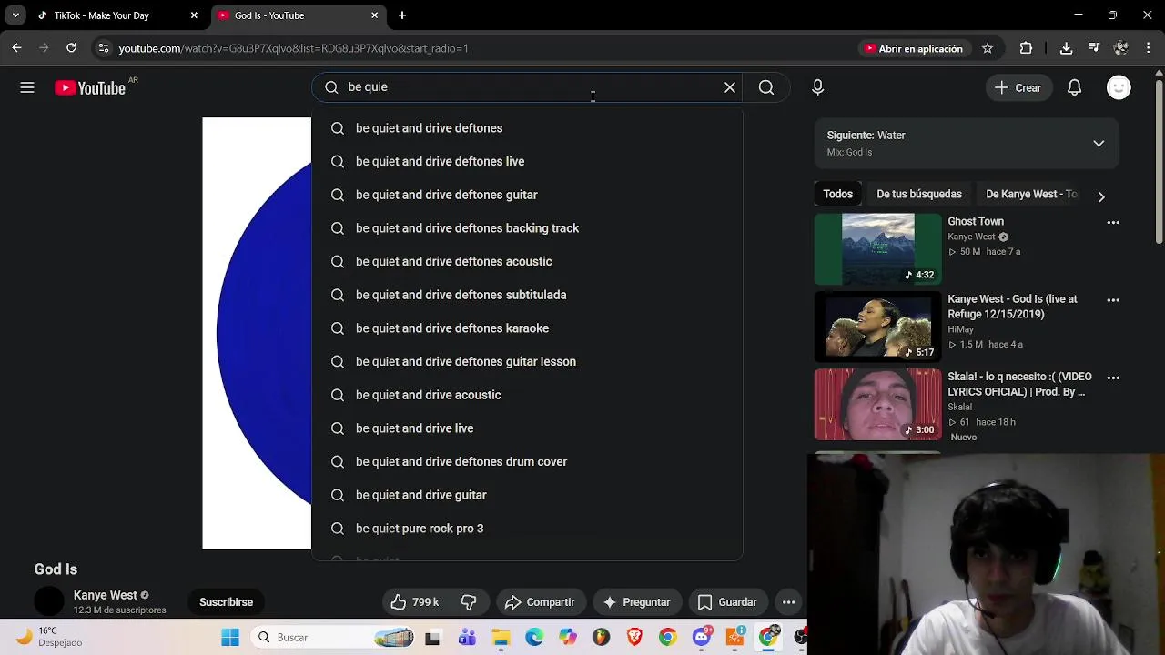
Task: Open a new browser tab
Action: pos(402,15)
